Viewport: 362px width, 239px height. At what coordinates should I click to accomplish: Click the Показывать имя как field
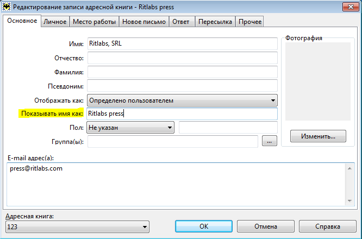(x=182, y=114)
